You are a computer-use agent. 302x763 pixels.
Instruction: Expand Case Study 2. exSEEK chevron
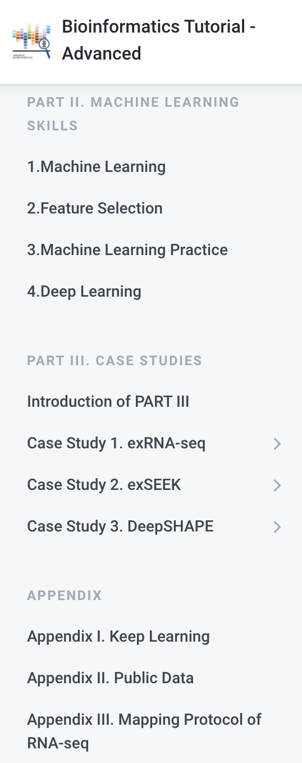pyautogui.click(x=277, y=485)
